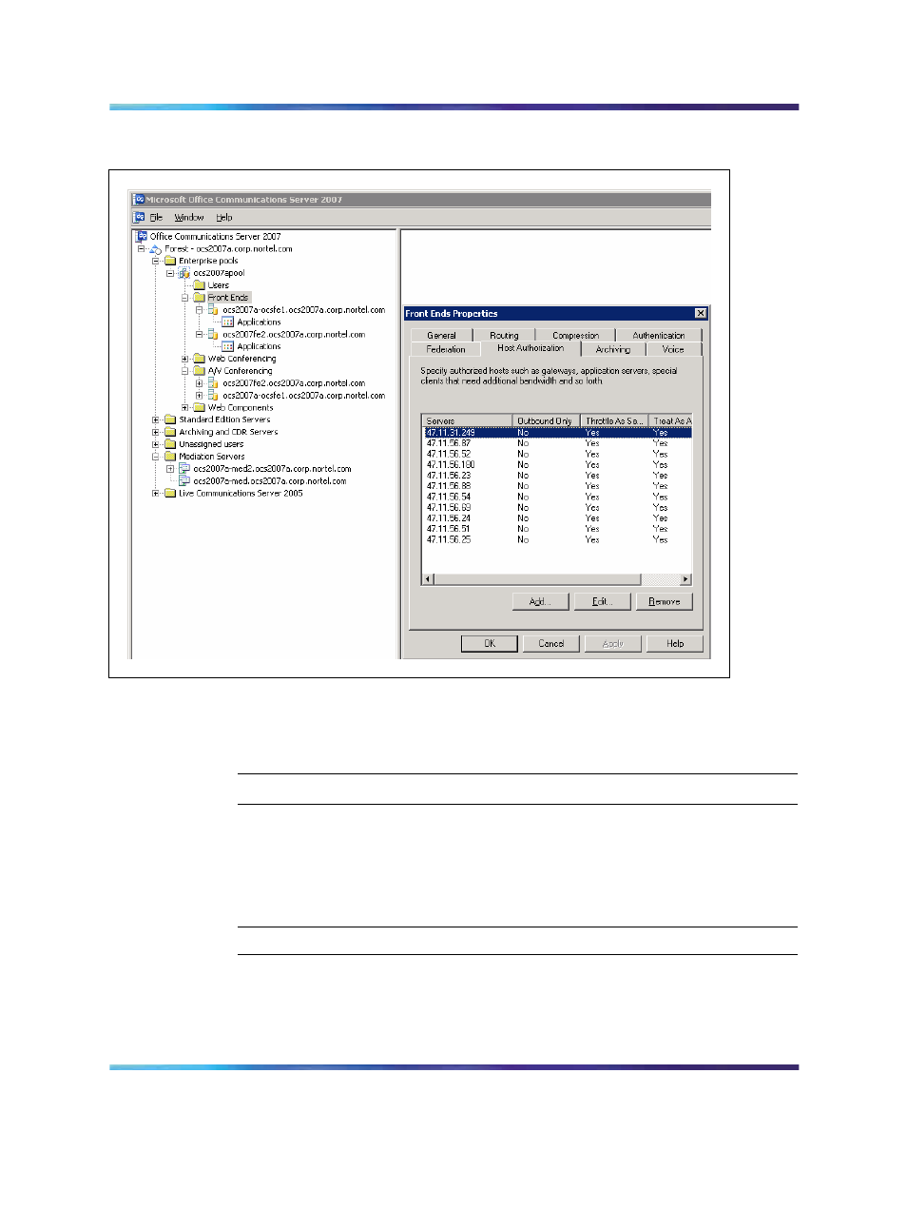Expand the Unassigned users node
The height and width of the screenshot is (1210, 907).
pos(156,444)
